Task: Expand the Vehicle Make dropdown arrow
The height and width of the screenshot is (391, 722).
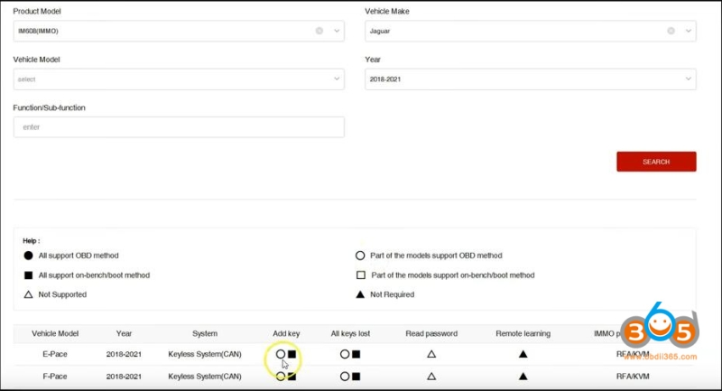Action: click(x=689, y=31)
